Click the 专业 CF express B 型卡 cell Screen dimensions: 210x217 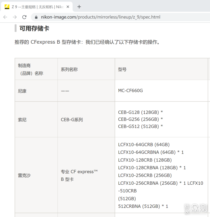[86, 175]
